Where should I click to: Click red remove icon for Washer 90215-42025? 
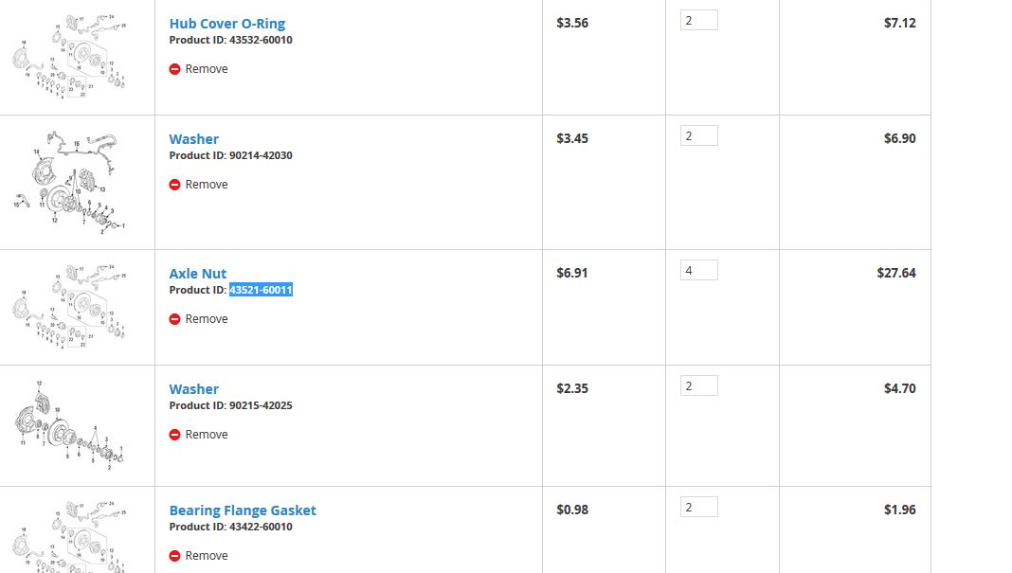pyautogui.click(x=174, y=435)
